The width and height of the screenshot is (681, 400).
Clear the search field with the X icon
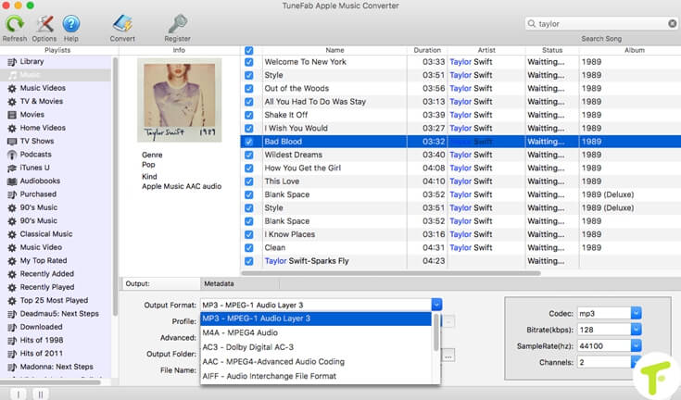pyautogui.click(x=671, y=23)
